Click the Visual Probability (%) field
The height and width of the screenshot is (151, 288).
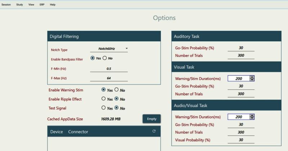241,140
